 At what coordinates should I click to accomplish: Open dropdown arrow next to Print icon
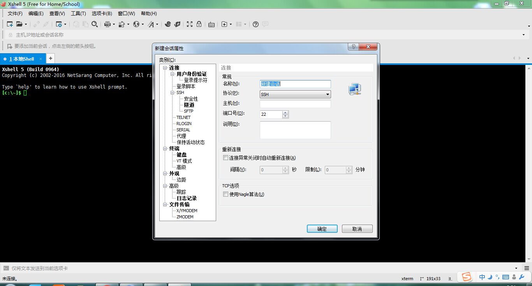tap(114, 24)
